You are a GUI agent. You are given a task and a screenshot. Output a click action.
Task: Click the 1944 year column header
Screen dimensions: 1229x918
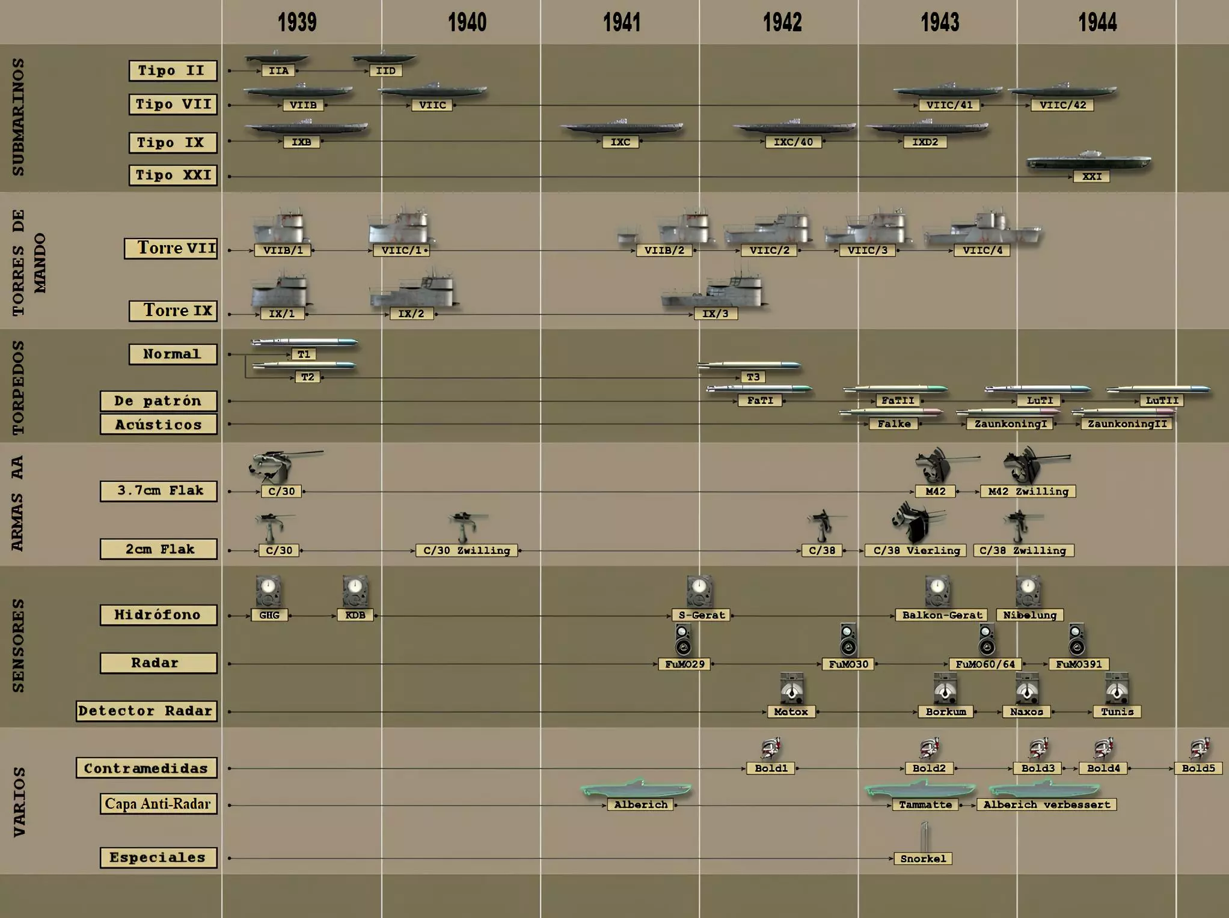tap(1097, 23)
